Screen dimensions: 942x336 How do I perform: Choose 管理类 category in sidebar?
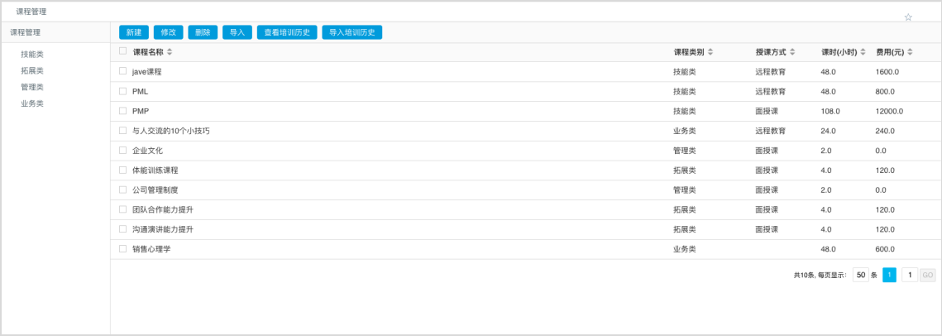pos(32,87)
